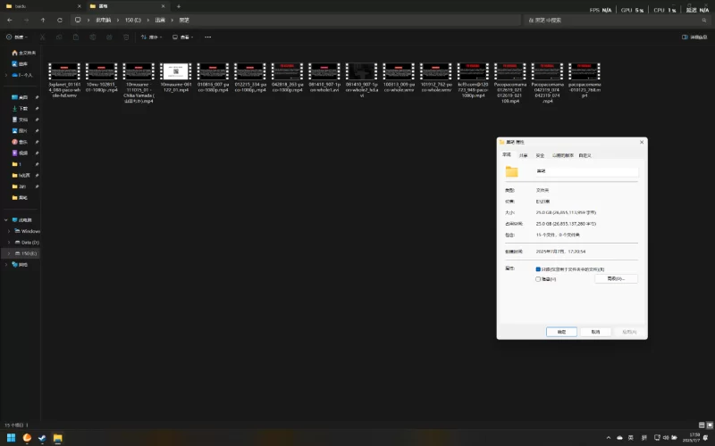Open breadcrumb chevron after 150 (E:)
Image resolution: width=715 pixels, height=446 pixels.
point(148,20)
